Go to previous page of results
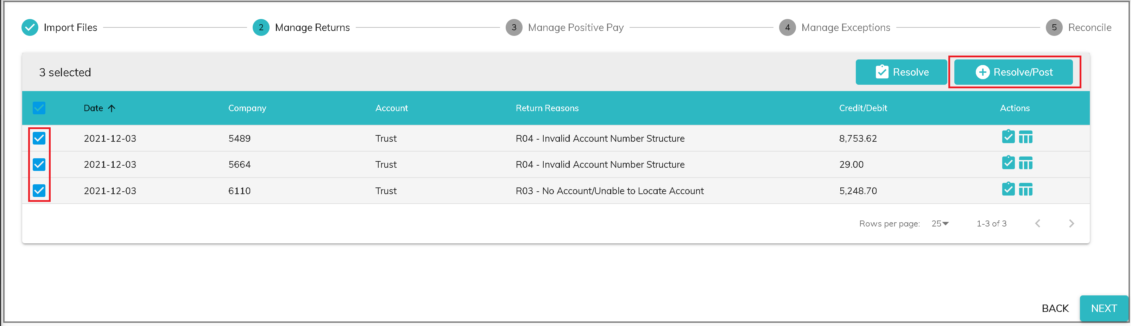 point(1037,224)
